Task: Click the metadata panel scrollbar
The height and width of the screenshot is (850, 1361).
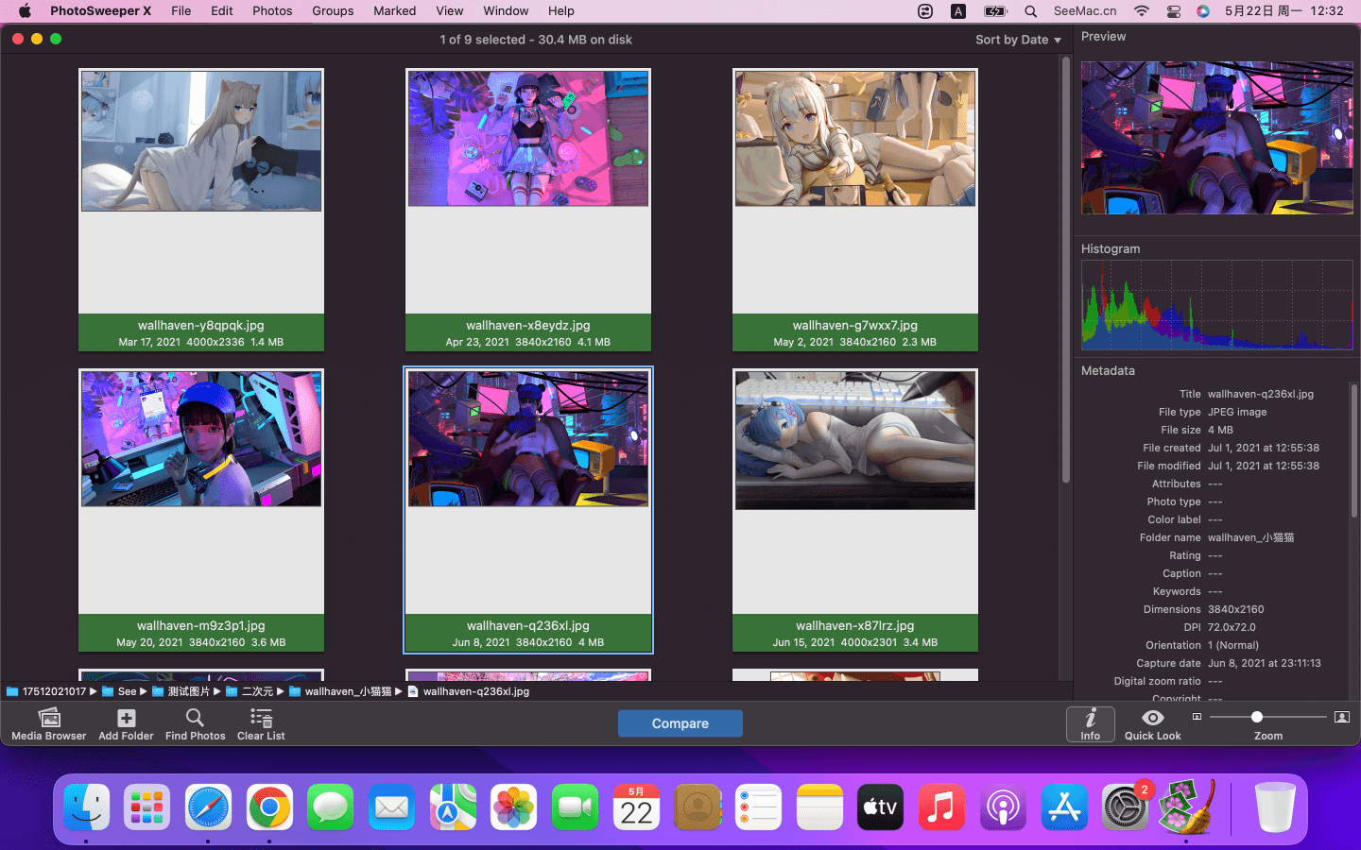Action: (x=1353, y=450)
